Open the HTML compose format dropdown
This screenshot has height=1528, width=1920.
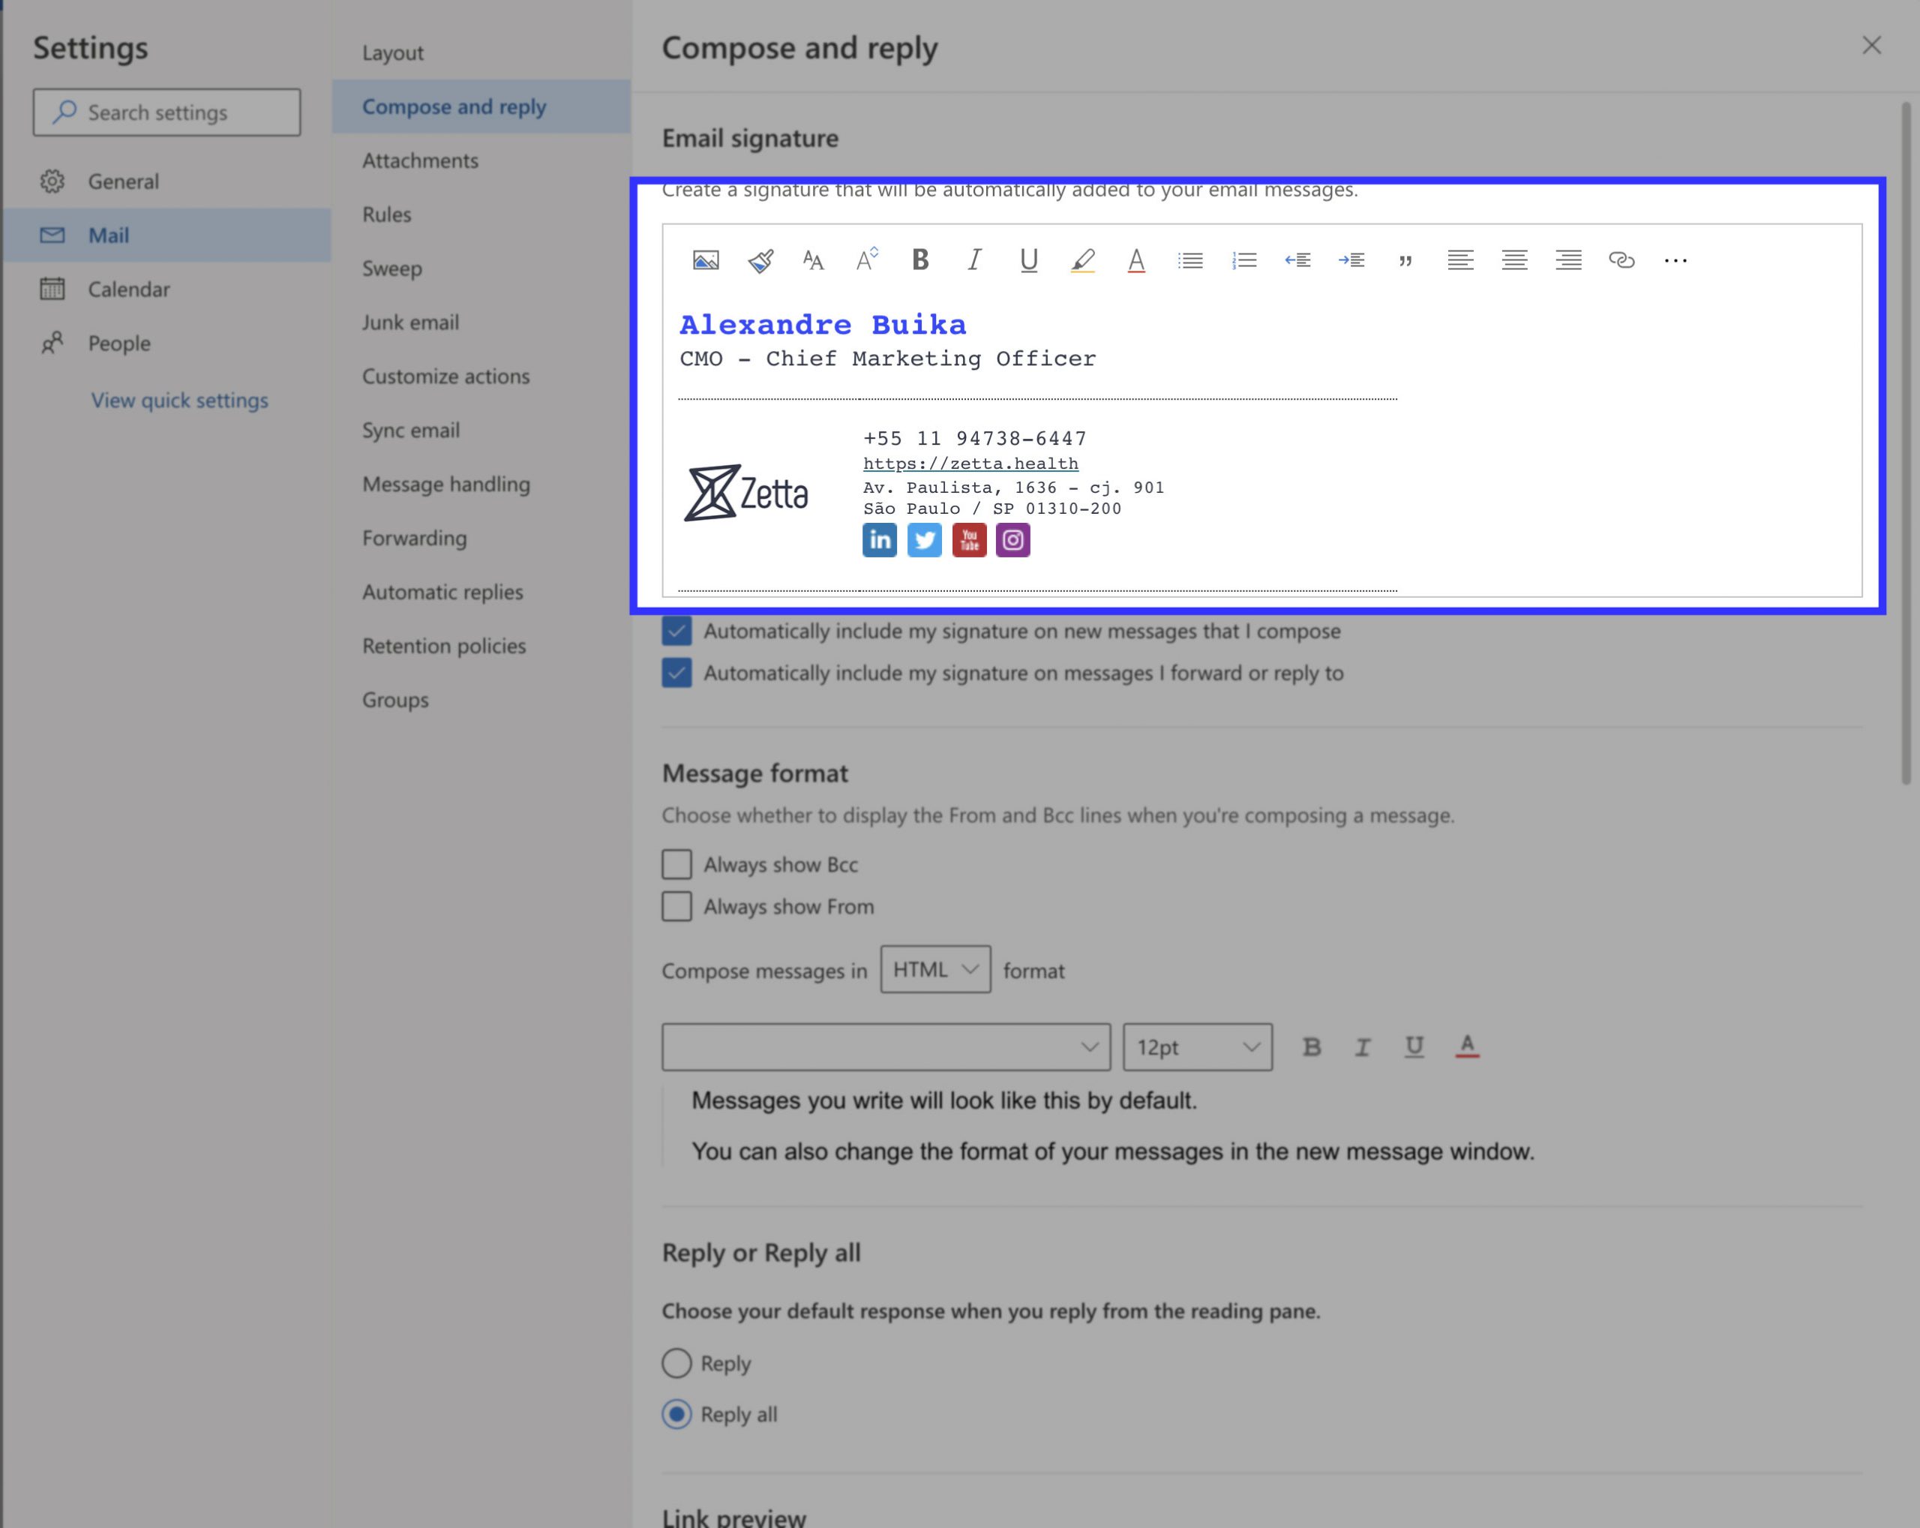(935, 970)
